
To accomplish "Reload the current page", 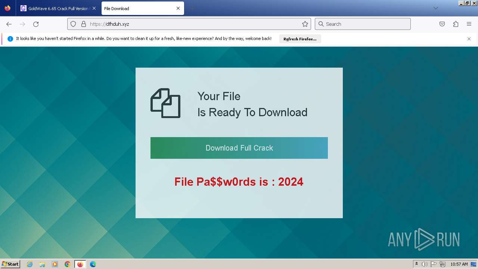I will click(36, 24).
